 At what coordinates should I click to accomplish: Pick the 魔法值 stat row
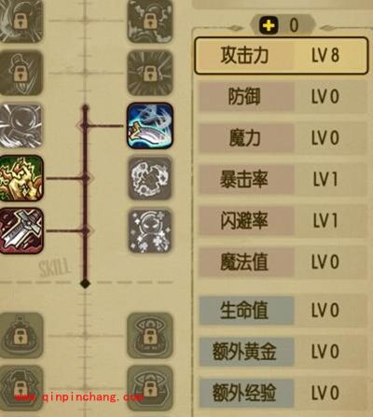click(x=283, y=262)
